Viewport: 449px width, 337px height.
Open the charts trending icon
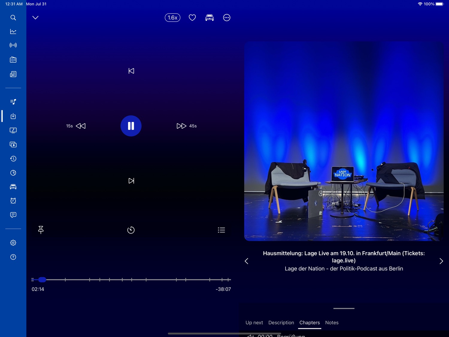13,31
